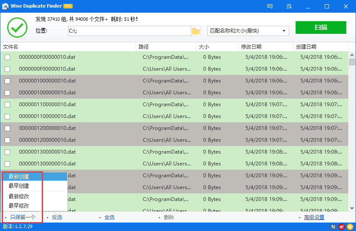The height and width of the screenshot is (231, 356).
Task: Sort by the 创建日期 column header
Action: click(321, 47)
